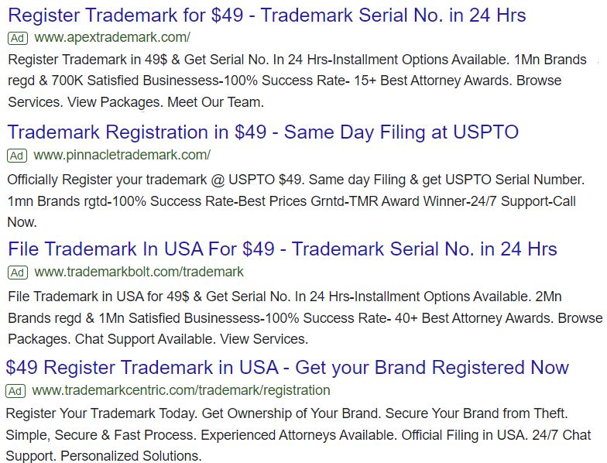Click the www.pinnacletrademark.com/ URL
The height and width of the screenshot is (463, 607).
(122, 155)
